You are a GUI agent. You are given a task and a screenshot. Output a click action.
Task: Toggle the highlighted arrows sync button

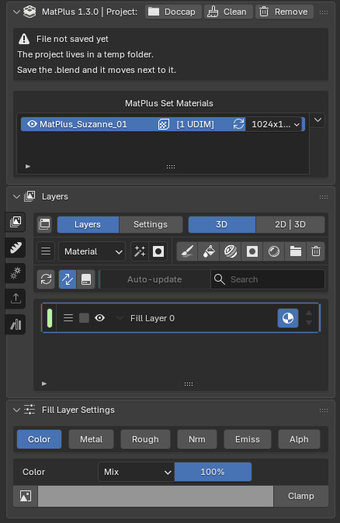68,279
